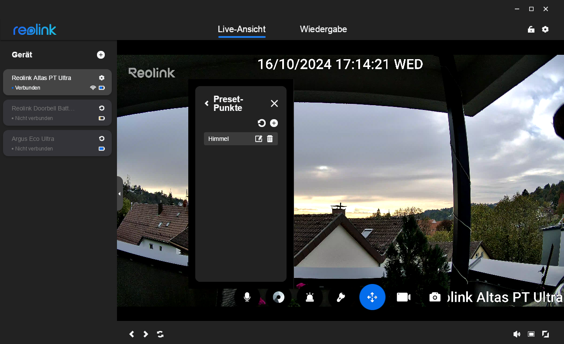Toggle the PTZ pan-tilt control
Viewport: 564px width, 344px height.
click(x=372, y=297)
